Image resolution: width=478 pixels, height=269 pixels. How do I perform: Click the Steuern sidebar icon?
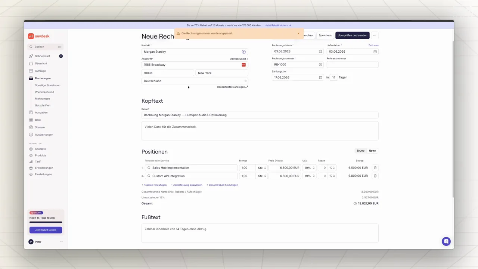click(x=31, y=127)
